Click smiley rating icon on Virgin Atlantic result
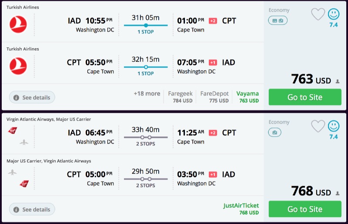The height and width of the screenshot is (224, 348). click(334, 126)
